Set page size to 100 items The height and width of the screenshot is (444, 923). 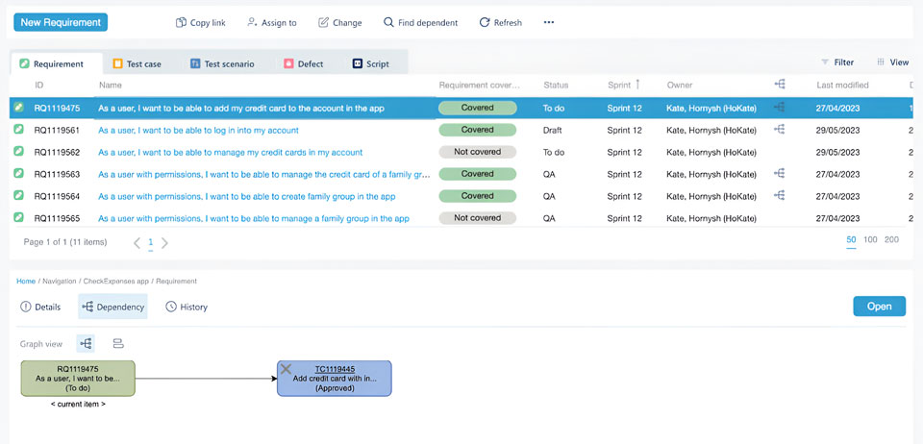[x=870, y=239]
